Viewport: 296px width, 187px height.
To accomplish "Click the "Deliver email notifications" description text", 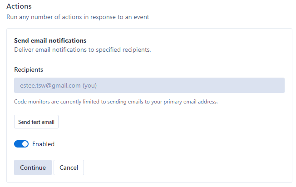I will 82,49.
